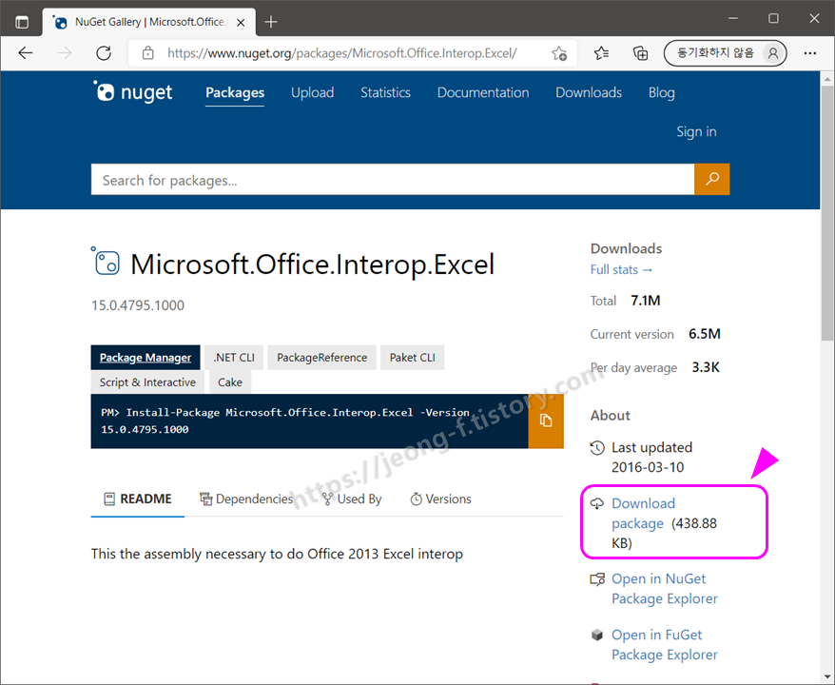Close the NuGet Gallery tab
The width and height of the screenshot is (835, 685).
tap(241, 23)
